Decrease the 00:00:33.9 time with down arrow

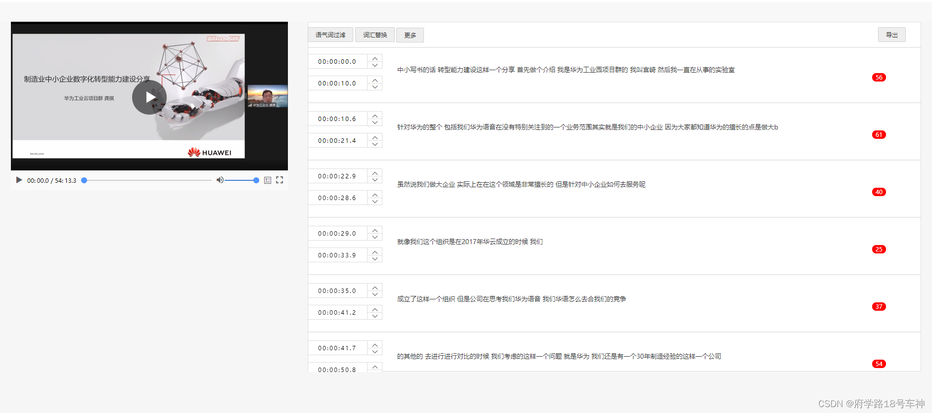pos(375,259)
